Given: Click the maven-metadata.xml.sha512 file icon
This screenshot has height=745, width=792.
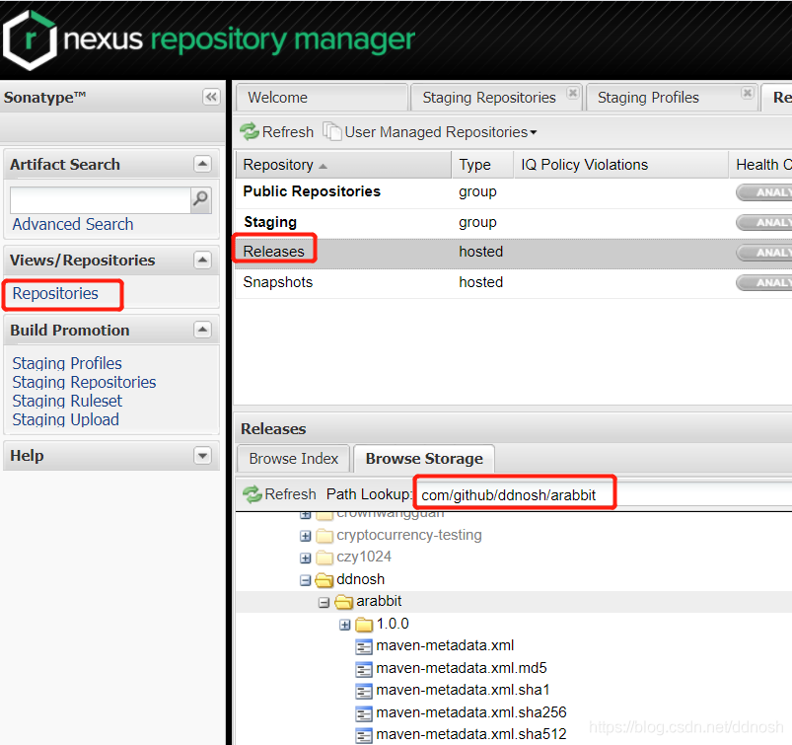Looking at the screenshot, I should (x=364, y=735).
